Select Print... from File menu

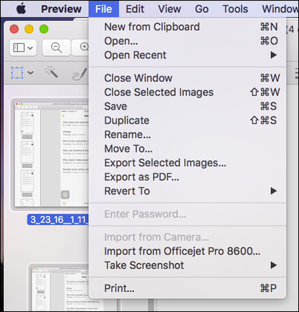(x=187, y=288)
